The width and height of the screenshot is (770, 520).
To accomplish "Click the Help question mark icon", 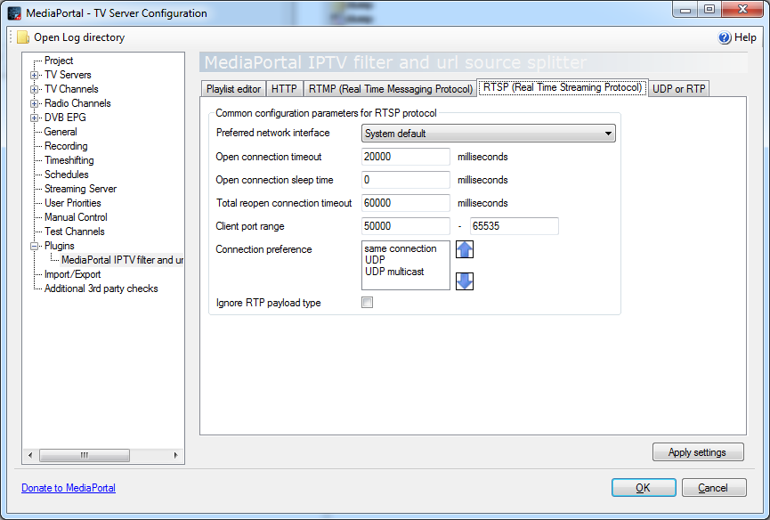I will point(725,37).
